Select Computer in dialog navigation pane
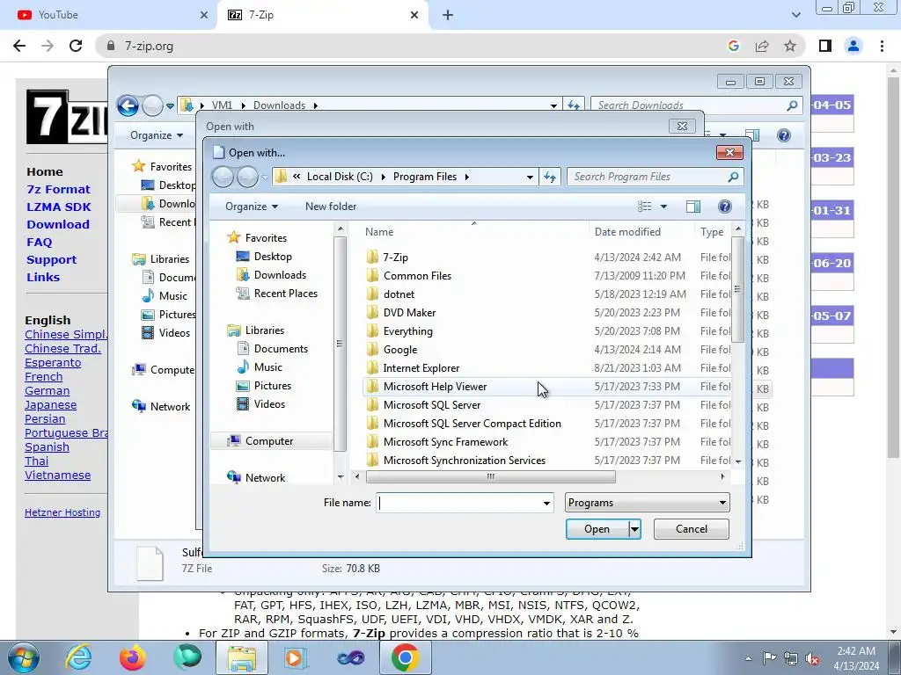Screen dimensions: 901x675 coord(269,441)
